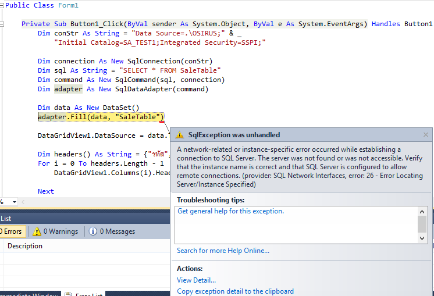Image resolution: width=434 pixels, height=296 pixels.
Task: Collapse the Public Class Form1 block
Action: click(2, 5)
